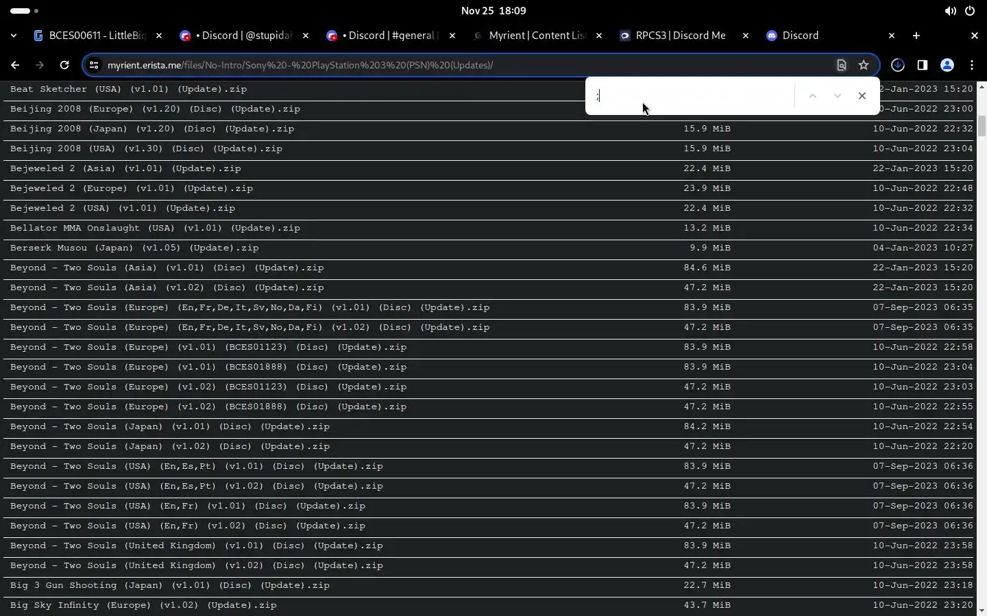
Task: Open Beyond Two Souls (Asia) (v1.02) zip
Action: pos(167,287)
